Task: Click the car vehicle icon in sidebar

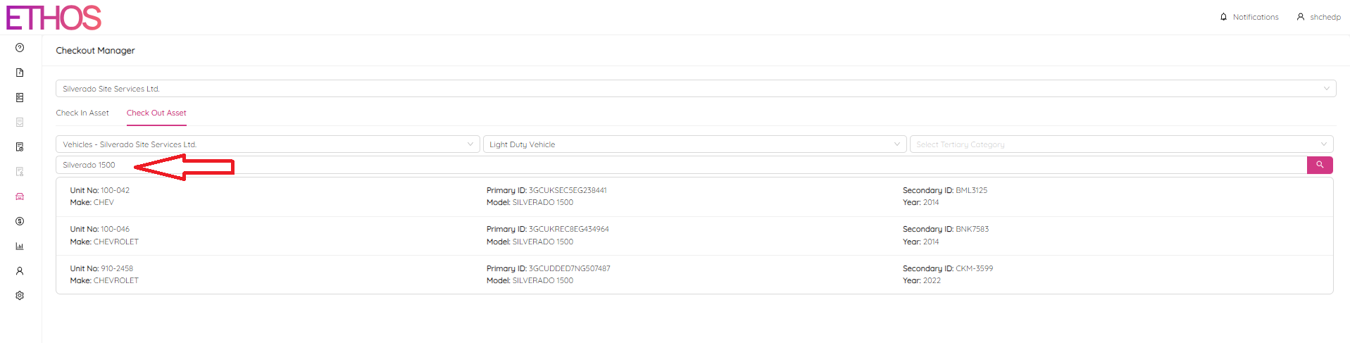Action: [20, 197]
